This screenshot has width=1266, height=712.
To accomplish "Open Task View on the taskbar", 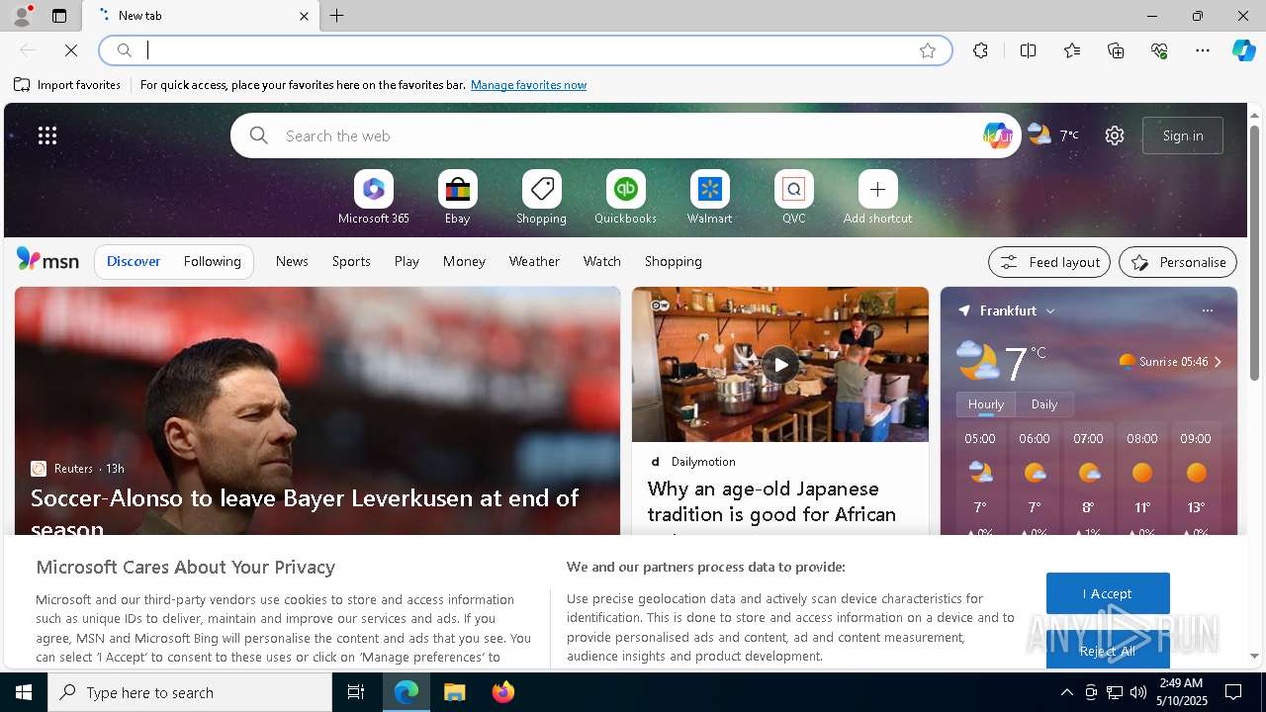I will (356, 692).
